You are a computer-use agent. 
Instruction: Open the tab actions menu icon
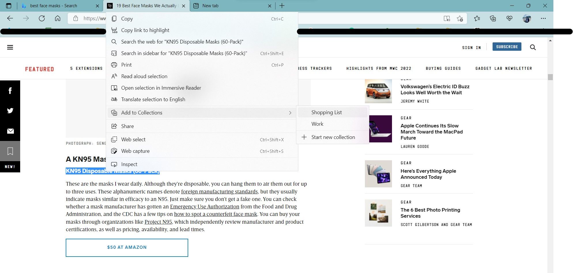(9, 6)
